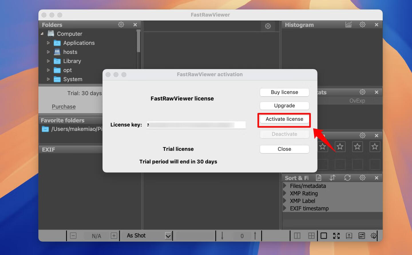Click the Upgrade button
412x255 pixels.
click(284, 106)
